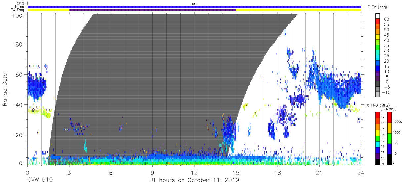Pick the black bottom swatch of TX FRQ bar
This screenshot has width=406, height=187.
[378, 162]
